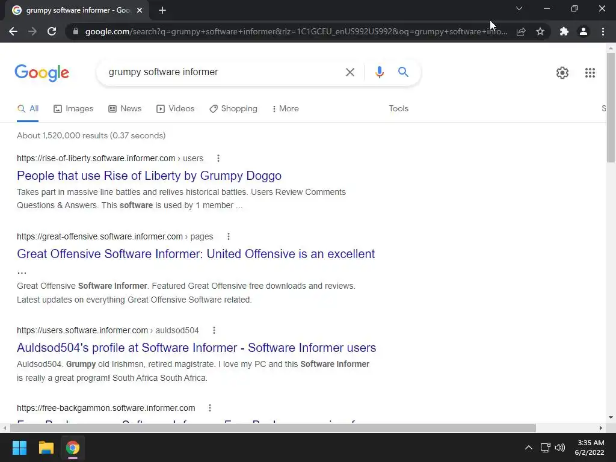Open options for great-offensive result
The image size is (616, 462).
(x=228, y=236)
